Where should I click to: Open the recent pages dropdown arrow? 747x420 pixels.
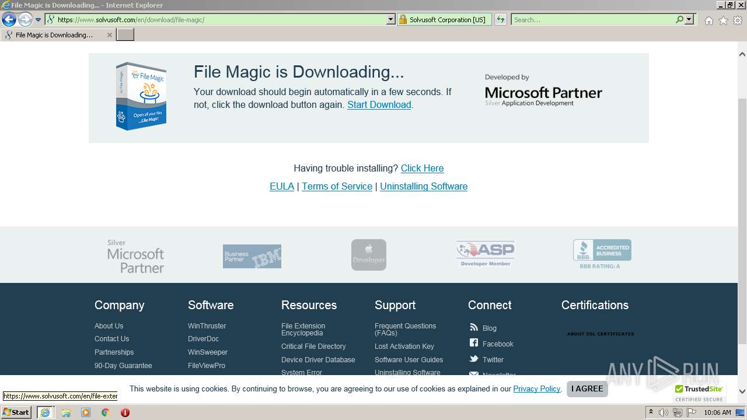(x=39, y=20)
